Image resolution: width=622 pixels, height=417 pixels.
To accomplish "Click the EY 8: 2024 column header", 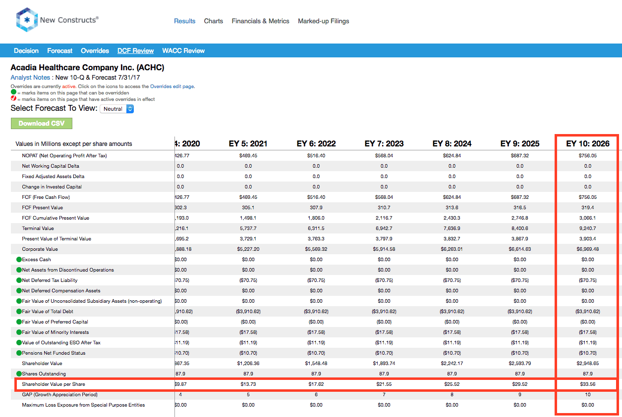I will pos(452,144).
